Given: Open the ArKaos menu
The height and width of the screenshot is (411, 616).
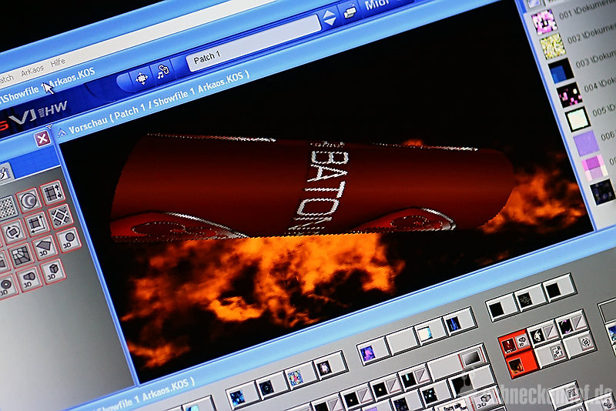Looking at the screenshot, I should [x=32, y=71].
